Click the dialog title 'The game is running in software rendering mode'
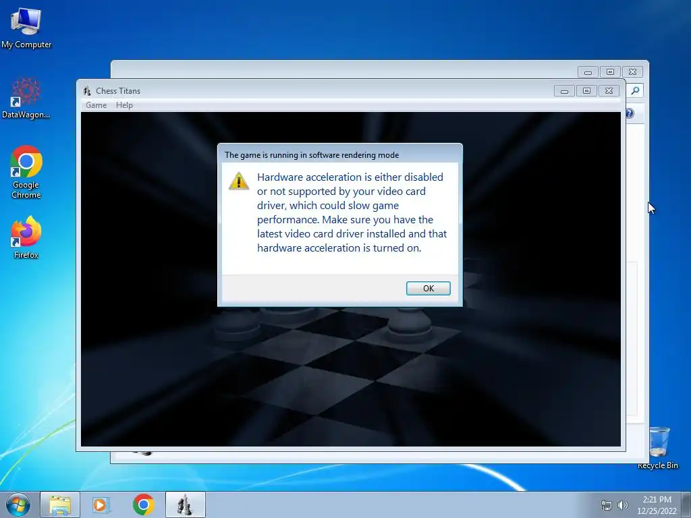The width and height of the screenshot is (691, 518). click(x=312, y=155)
